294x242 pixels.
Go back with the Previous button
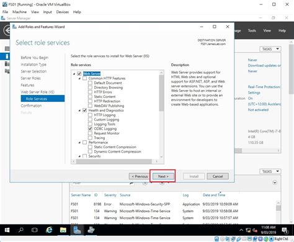140,176
